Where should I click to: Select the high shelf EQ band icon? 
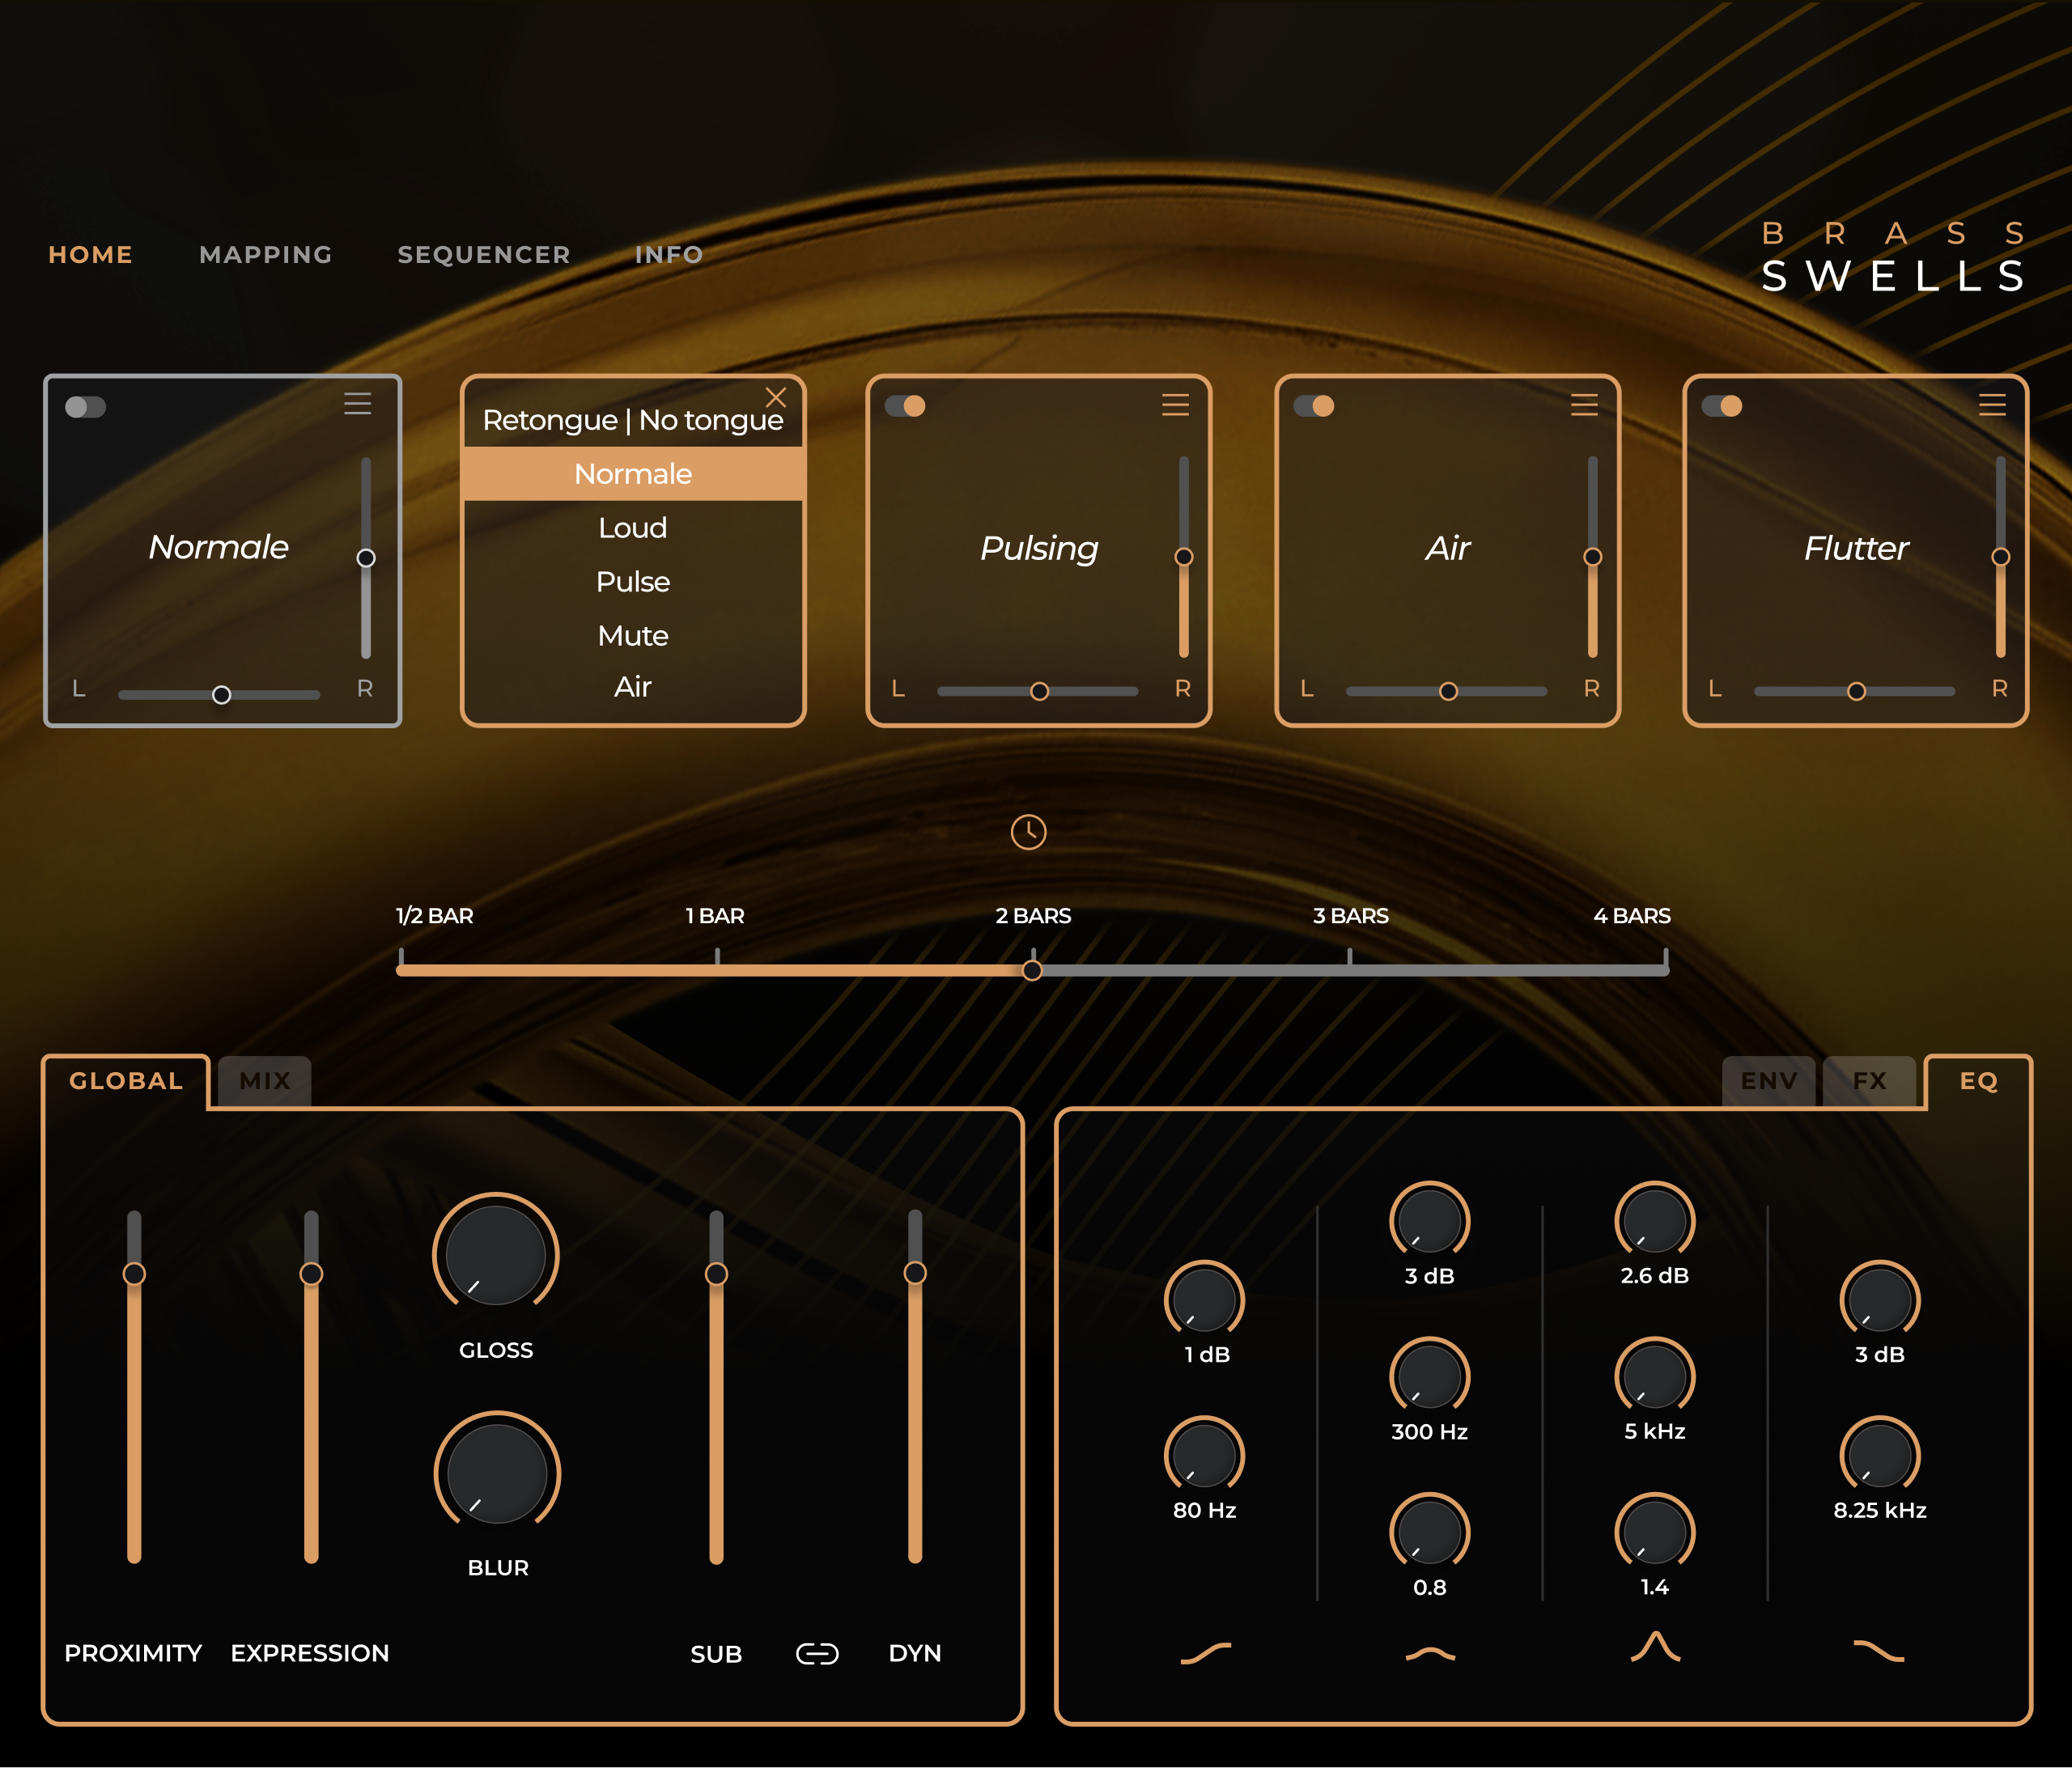click(1879, 1651)
